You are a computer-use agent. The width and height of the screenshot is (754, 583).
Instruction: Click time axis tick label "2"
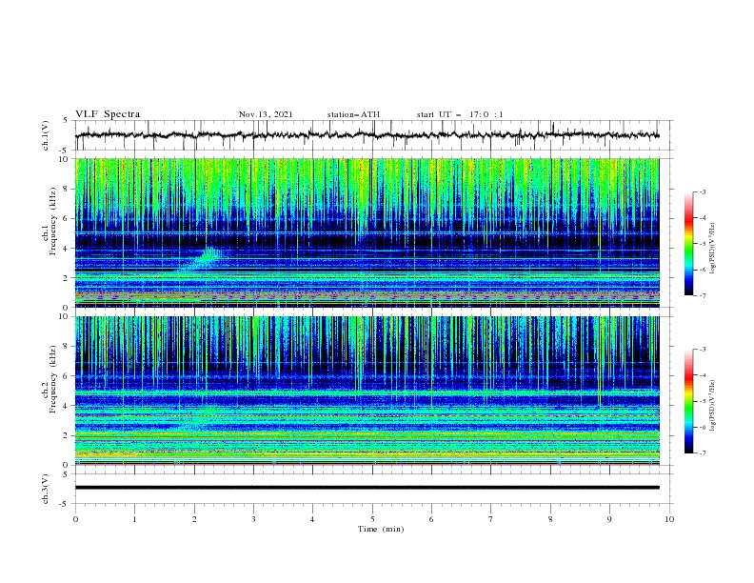pyautogui.click(x=194, y=519)
